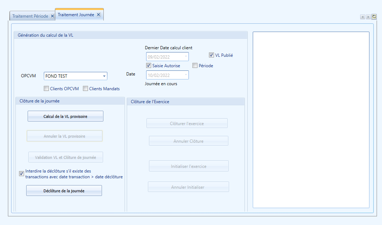This screenshot has width=382, height=225.
Task: Click the Clôture de l'Exercice header
Action: pyautogui.click(x=186, y=102)
